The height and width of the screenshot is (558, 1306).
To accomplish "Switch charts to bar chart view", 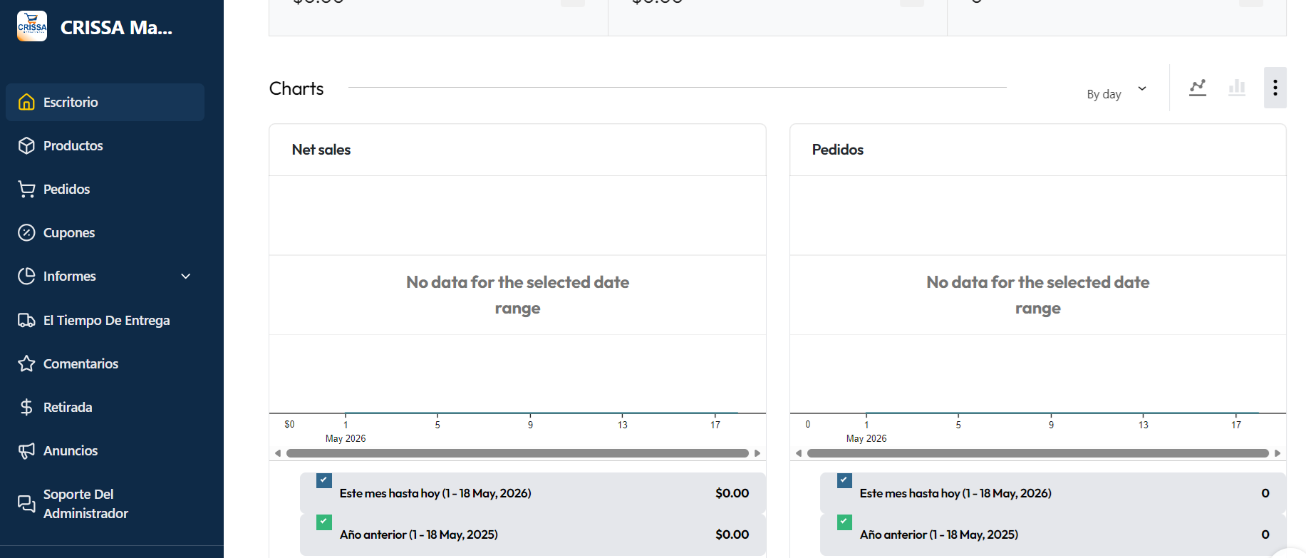I will click(x=1237, y=88).
